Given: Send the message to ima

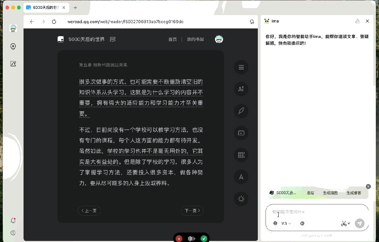Looking at the screenshot, I should point(360,223).
